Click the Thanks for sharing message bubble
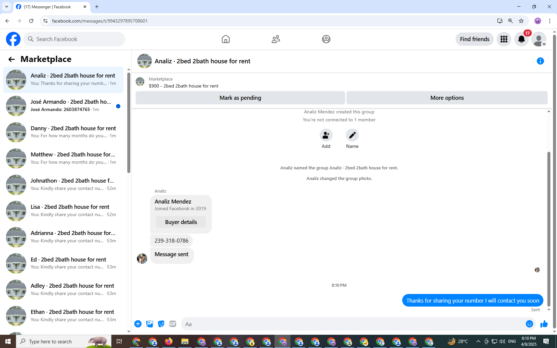 click(x=473, y=301)
